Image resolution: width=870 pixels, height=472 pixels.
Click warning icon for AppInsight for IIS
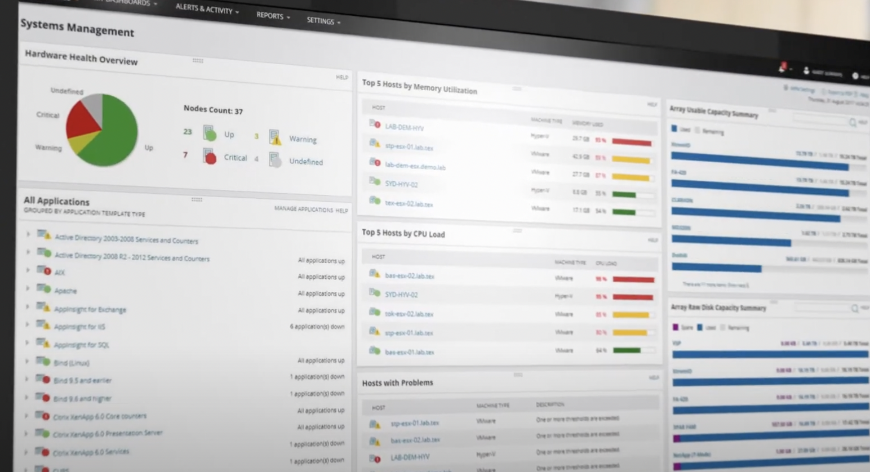(x=43, y=324)
